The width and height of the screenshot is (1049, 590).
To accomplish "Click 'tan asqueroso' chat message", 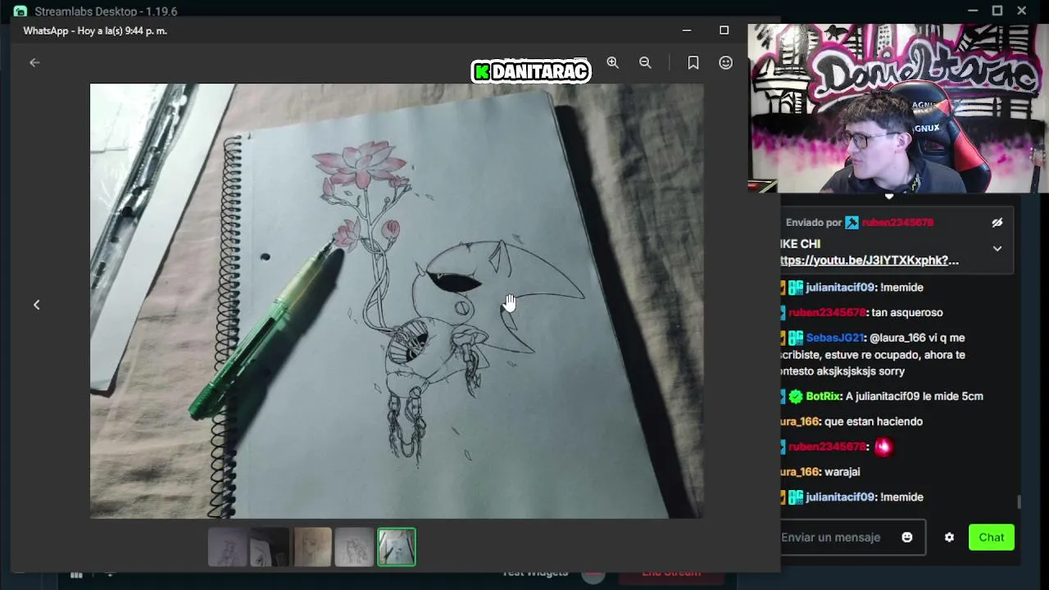I will click(x=906, y=312).
